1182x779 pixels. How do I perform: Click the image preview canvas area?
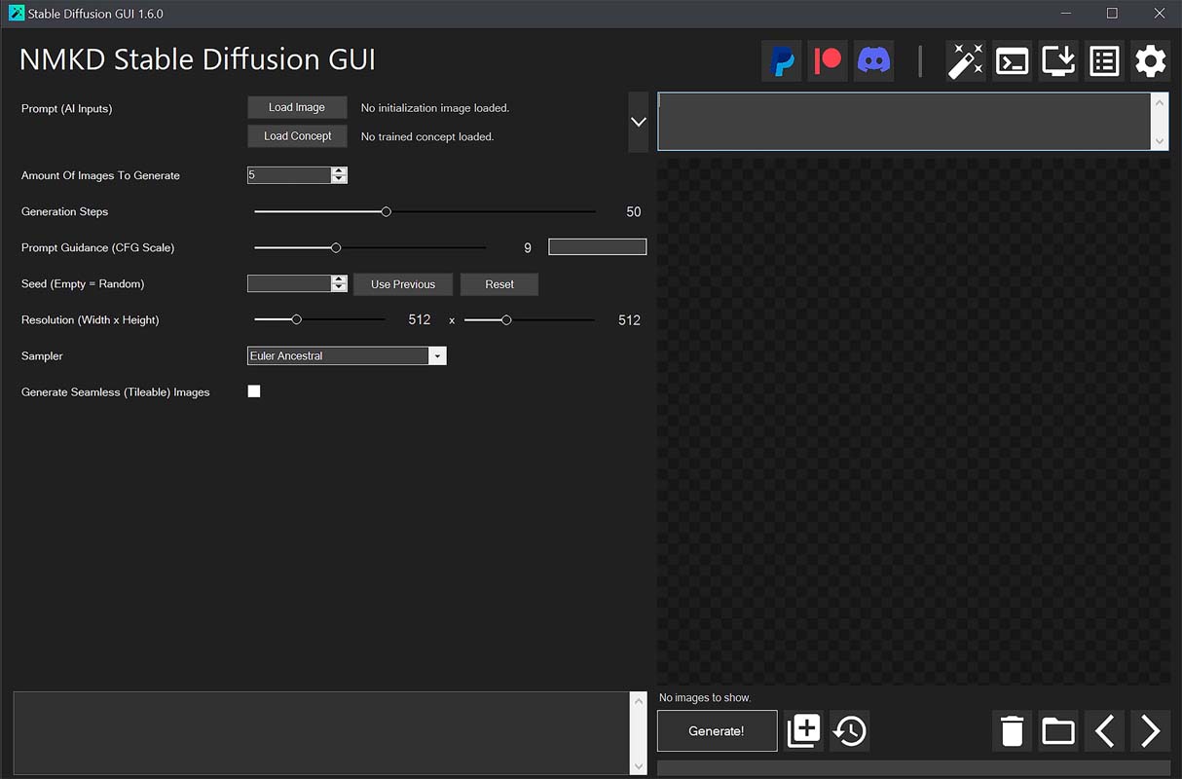pos(913,422)
